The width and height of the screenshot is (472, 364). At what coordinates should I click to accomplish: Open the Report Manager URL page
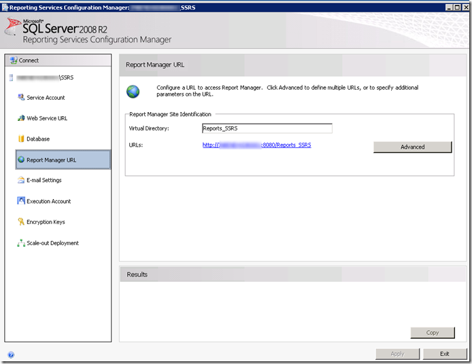(51, 160)
